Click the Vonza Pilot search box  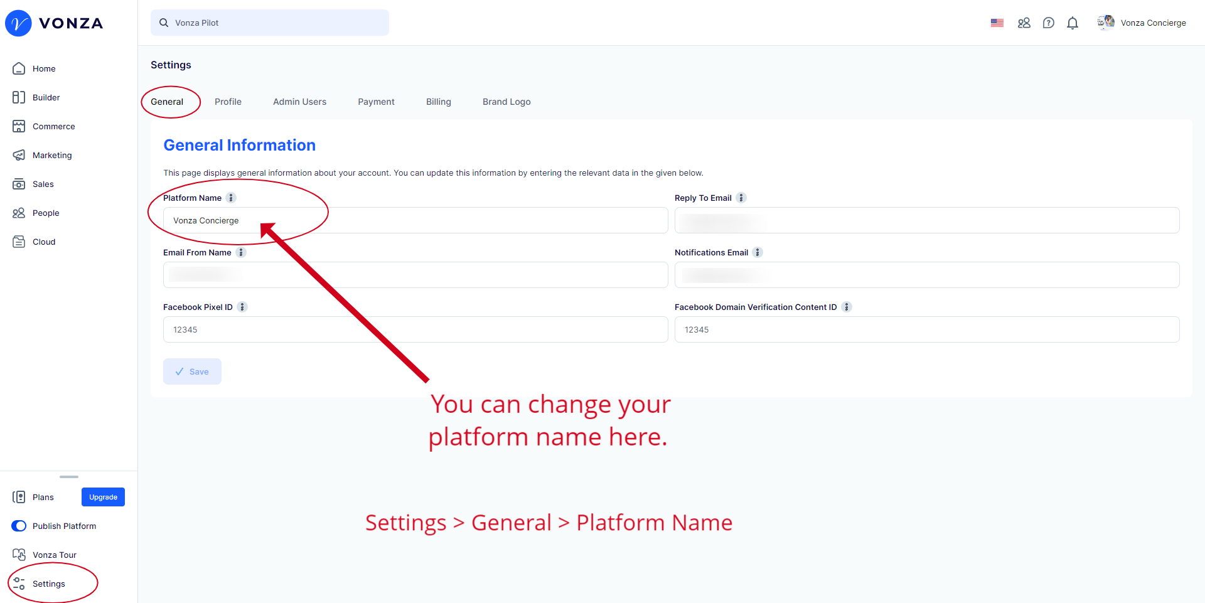coord(270,23)
